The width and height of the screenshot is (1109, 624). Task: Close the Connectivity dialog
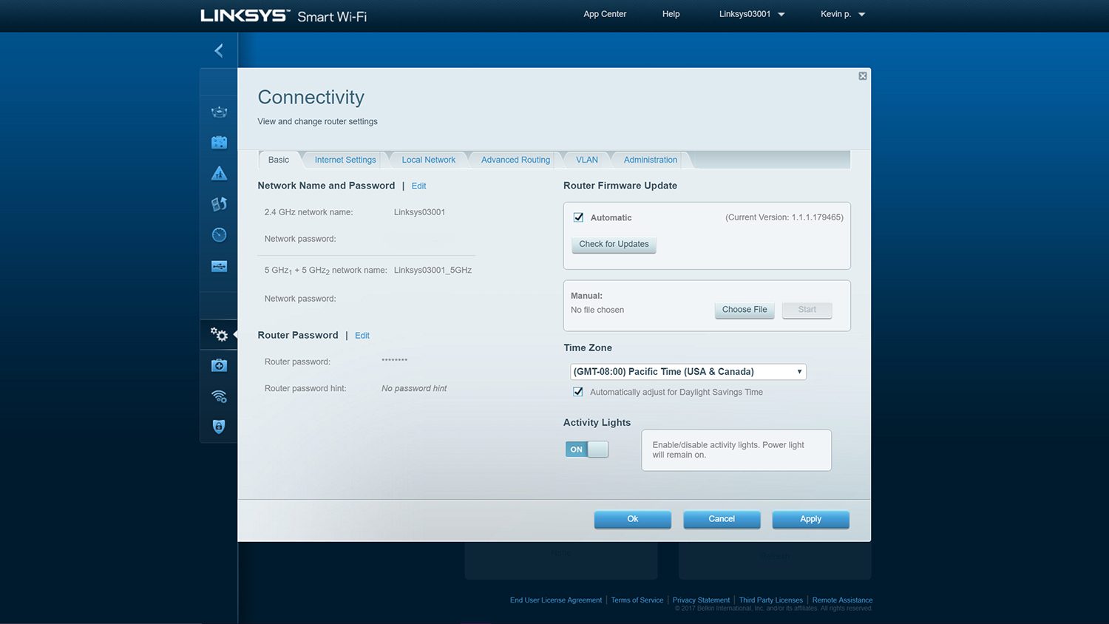click(862, 76)
